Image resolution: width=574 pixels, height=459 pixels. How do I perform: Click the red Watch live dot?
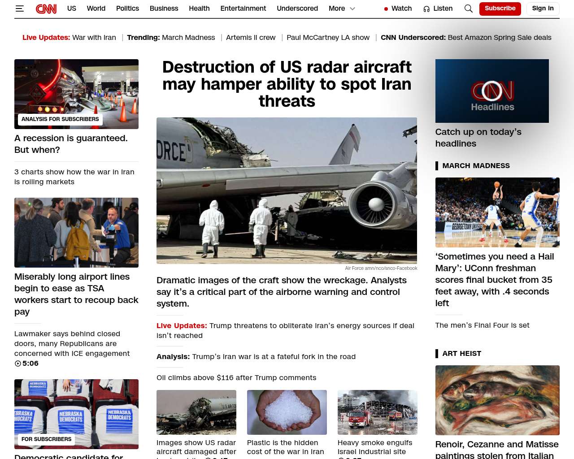pos(386,9)
